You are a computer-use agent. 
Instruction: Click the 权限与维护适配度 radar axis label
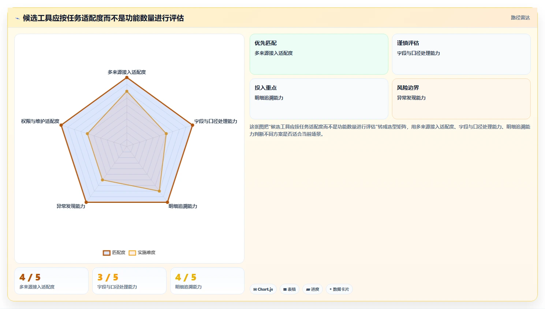40,121
